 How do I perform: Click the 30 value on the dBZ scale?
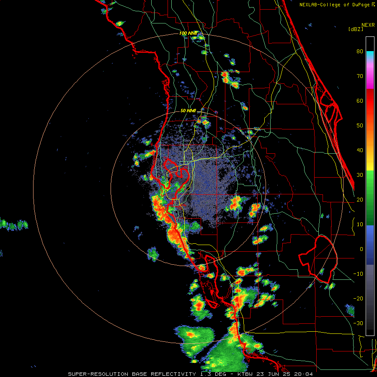point(360,175)
